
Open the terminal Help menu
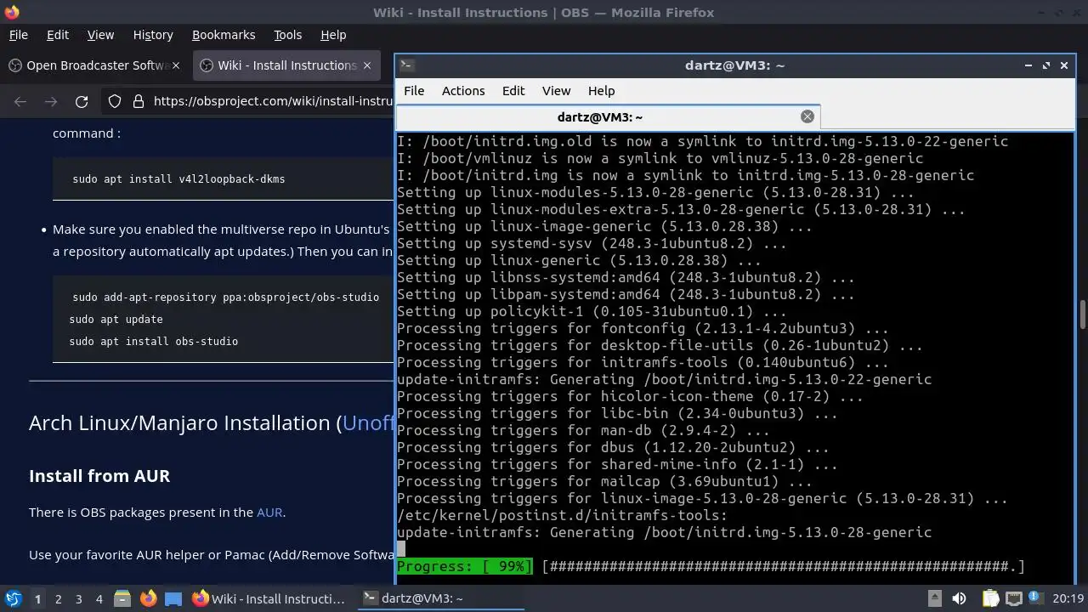click(x=601, y=91)
